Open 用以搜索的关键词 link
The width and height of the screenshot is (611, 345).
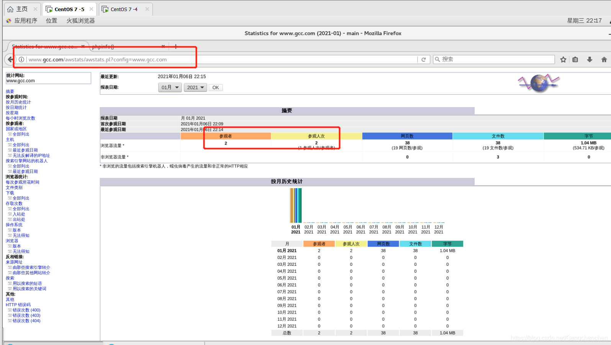coord(29,289)
